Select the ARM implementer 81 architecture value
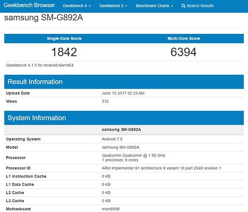This screenshot has width=248, height=212. click(161, 168)
